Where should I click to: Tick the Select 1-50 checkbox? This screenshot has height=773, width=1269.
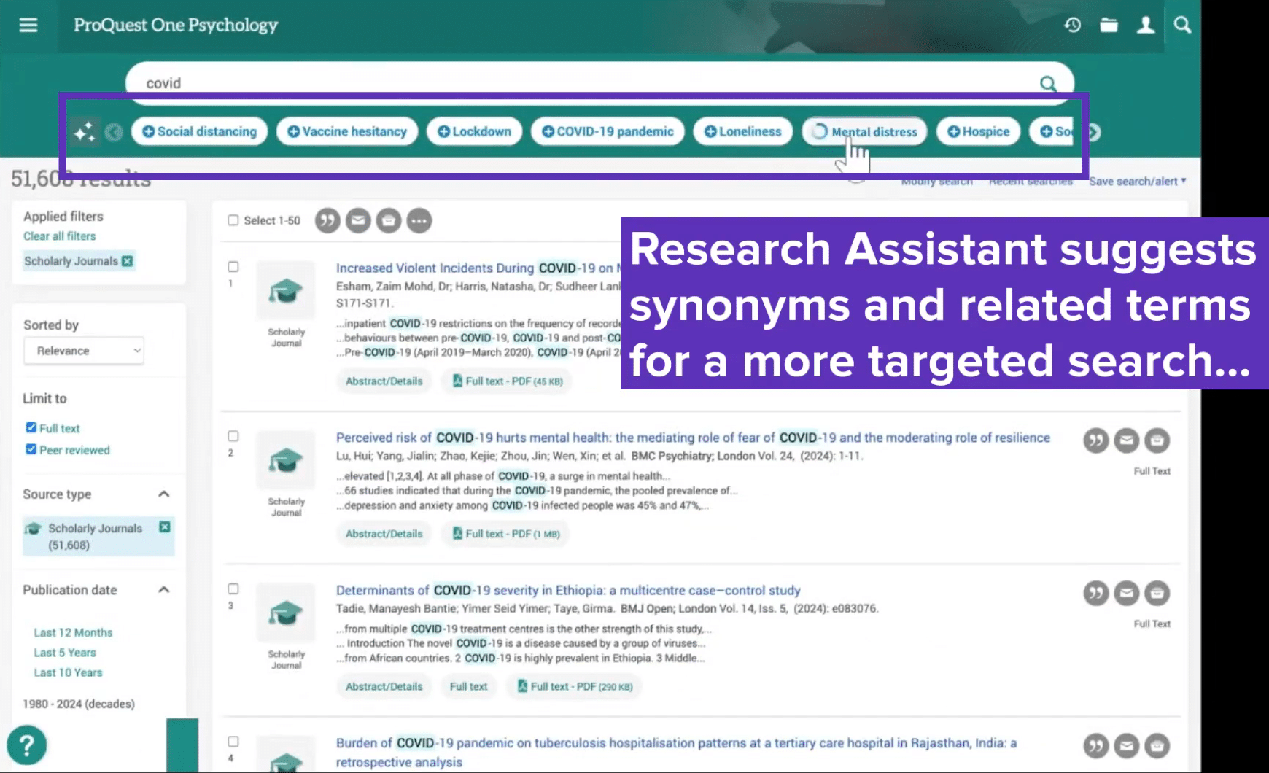(233, 220)
